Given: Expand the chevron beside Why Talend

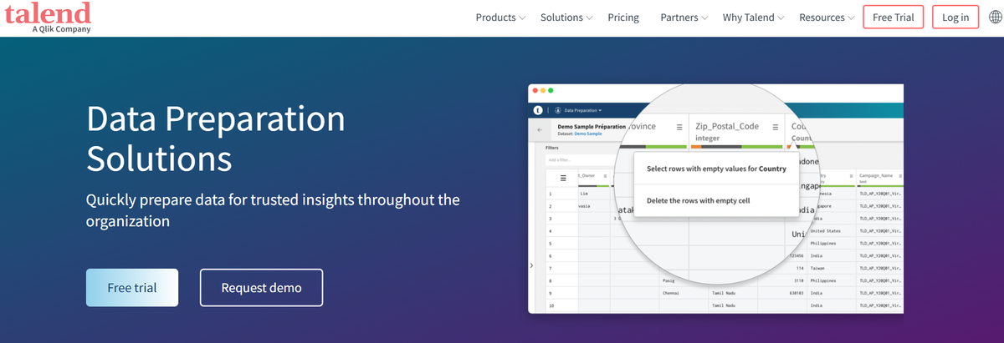Looking at the screenshot, I should (780, 18).
